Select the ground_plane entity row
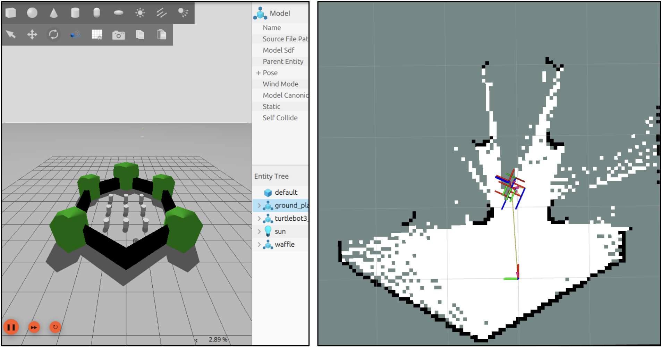662x347 pixels. [x=291, y=205]
